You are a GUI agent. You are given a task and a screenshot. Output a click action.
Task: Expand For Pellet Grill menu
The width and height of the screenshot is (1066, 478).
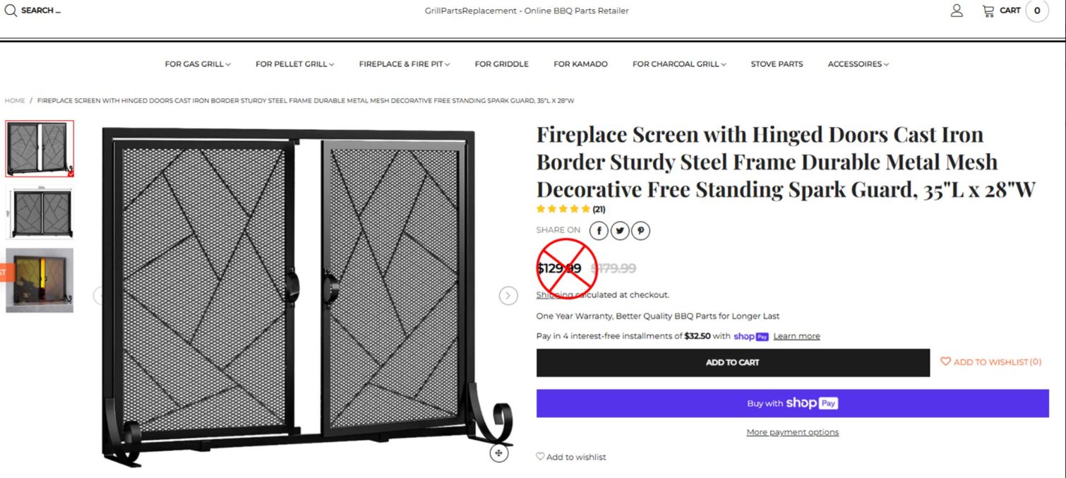point(295,64)
